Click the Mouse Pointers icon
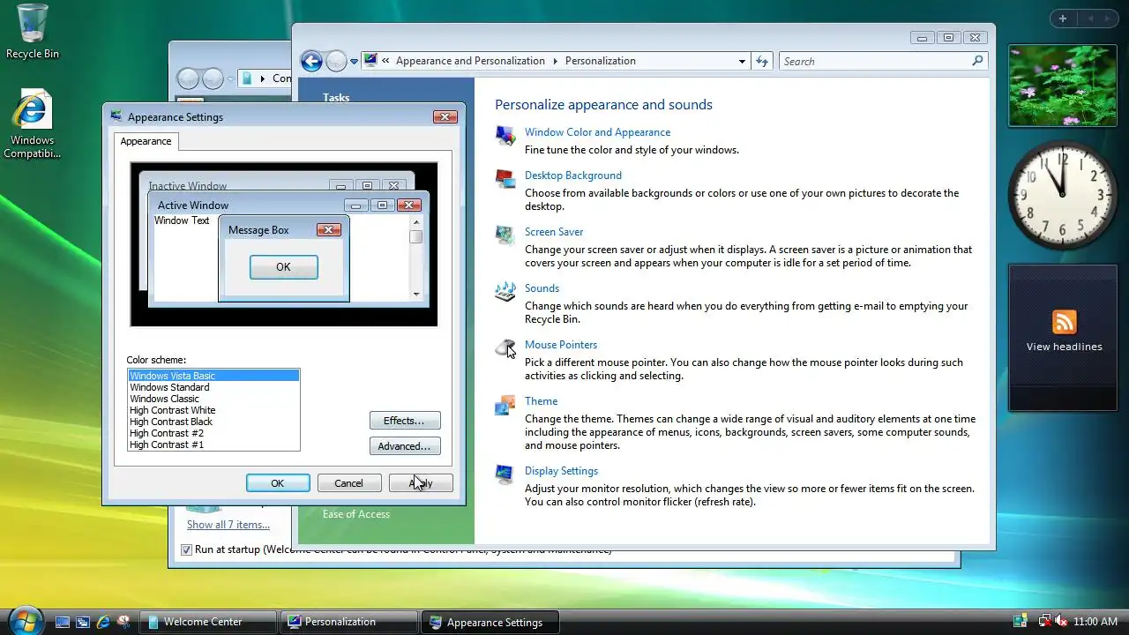Screen dimensions: 1129x635 tap(505, 347)
